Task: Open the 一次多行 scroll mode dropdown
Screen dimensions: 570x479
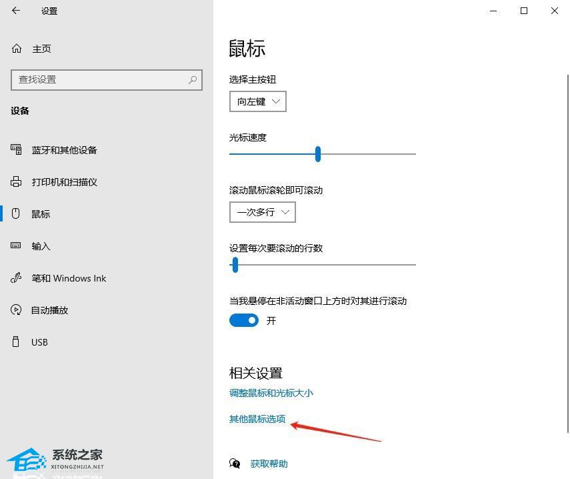Action: click(263, 212)
